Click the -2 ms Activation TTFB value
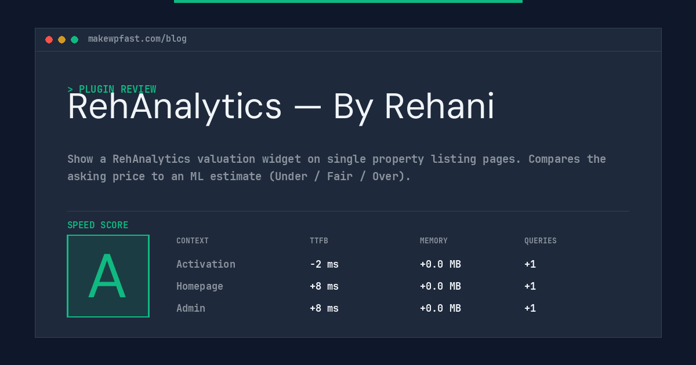Viewport: 696px width, 365px height. pyautogui.click(x=324, y=264)
